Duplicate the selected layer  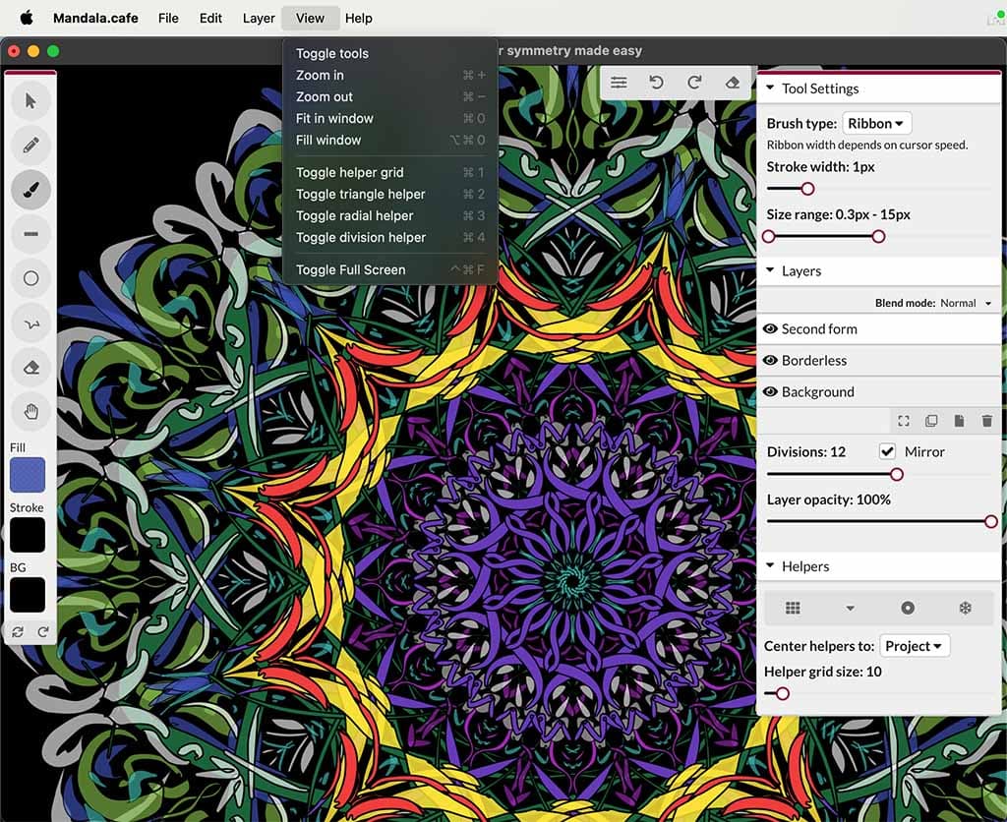click(x=931, y=421)
